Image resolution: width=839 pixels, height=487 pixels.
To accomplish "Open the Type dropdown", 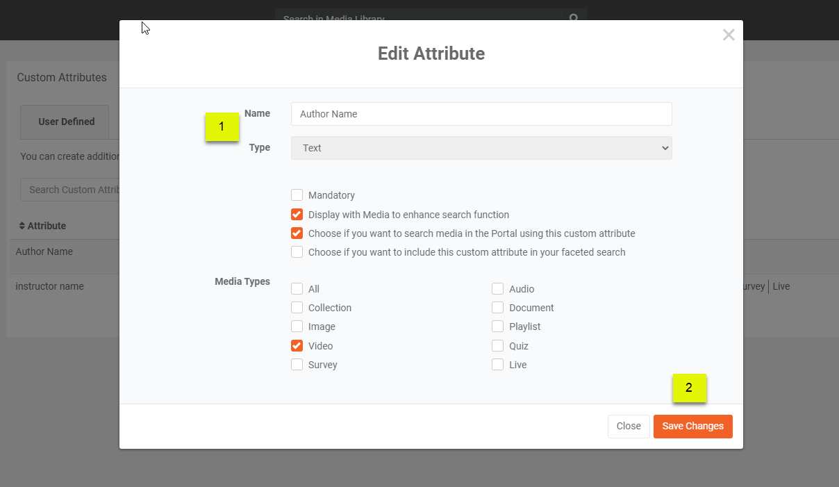I will tap(481, 148).
